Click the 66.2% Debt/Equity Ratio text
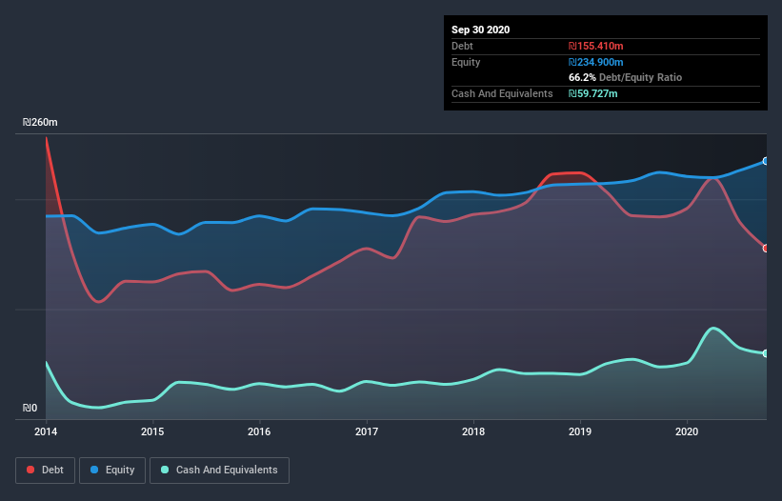 [x=626, y=78]
